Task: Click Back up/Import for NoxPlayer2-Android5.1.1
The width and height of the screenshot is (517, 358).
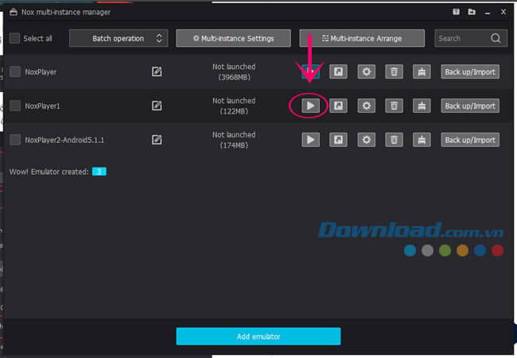Action: [x=470, y=140]
